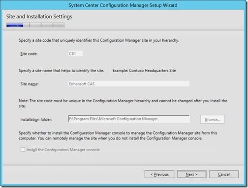
Task: Click the Installation folder: label
Action: (36, 120)
